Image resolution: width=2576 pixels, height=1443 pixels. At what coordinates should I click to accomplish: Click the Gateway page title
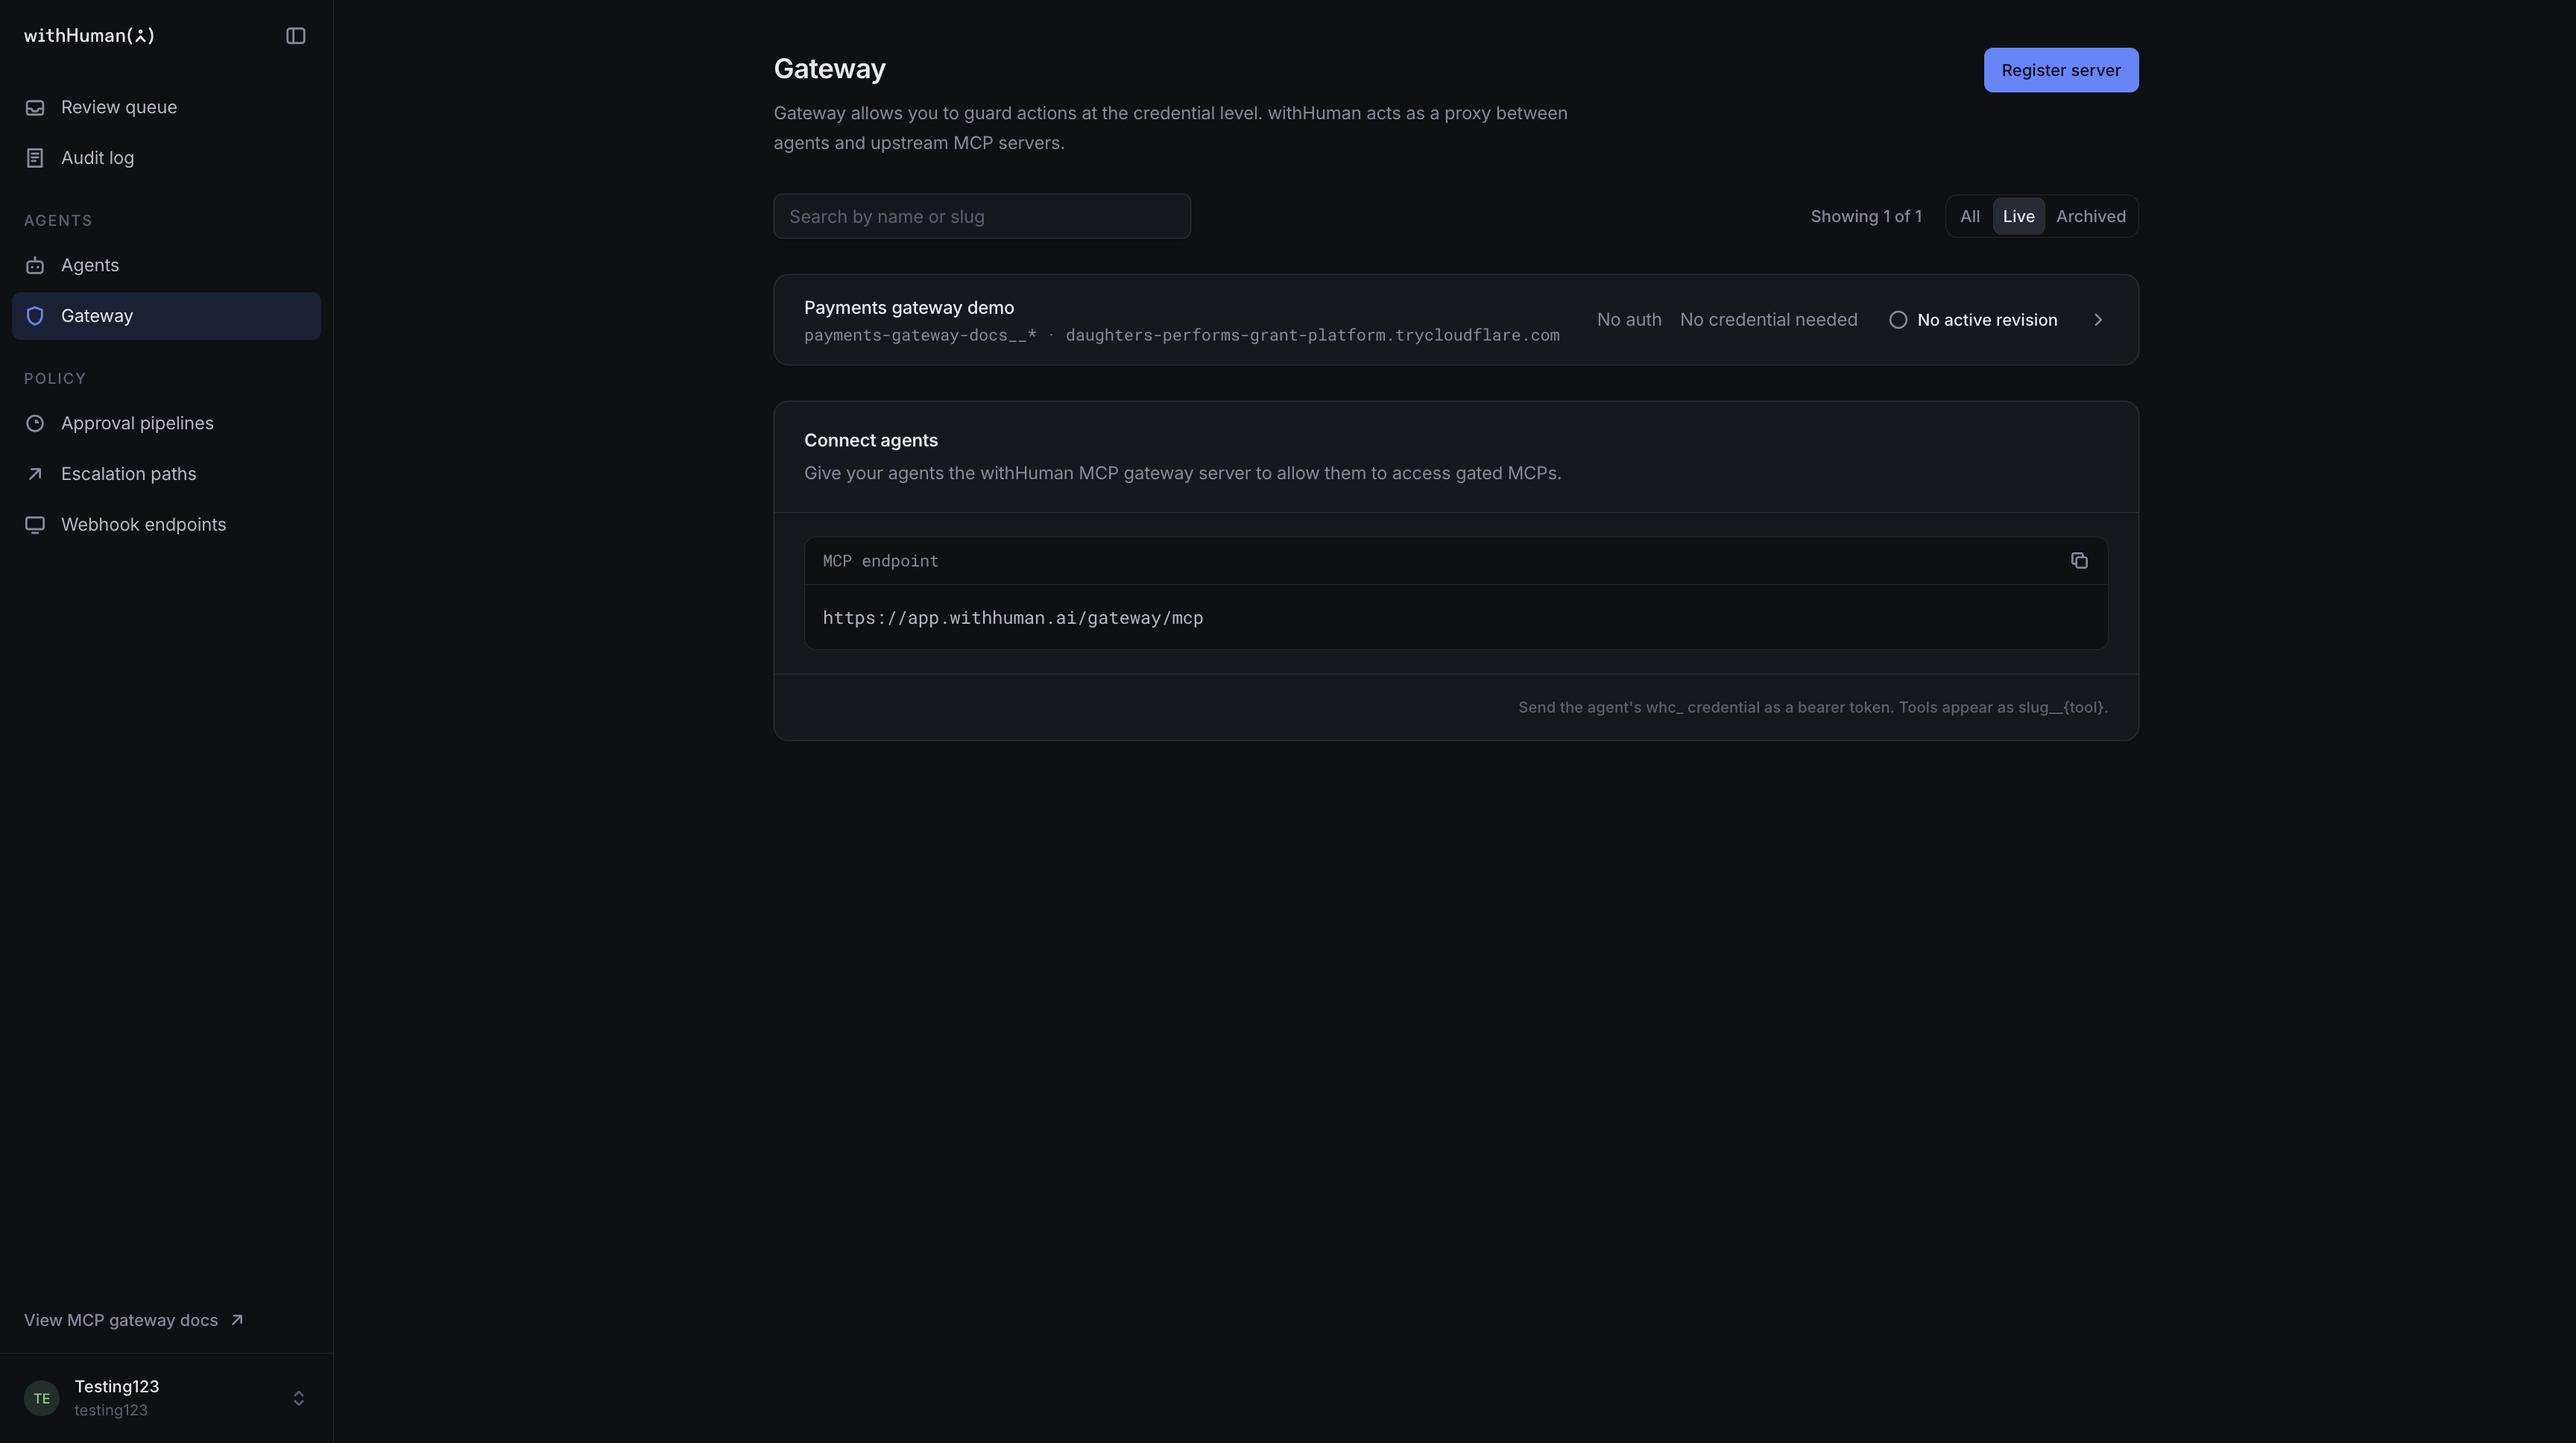coord(829,69)
